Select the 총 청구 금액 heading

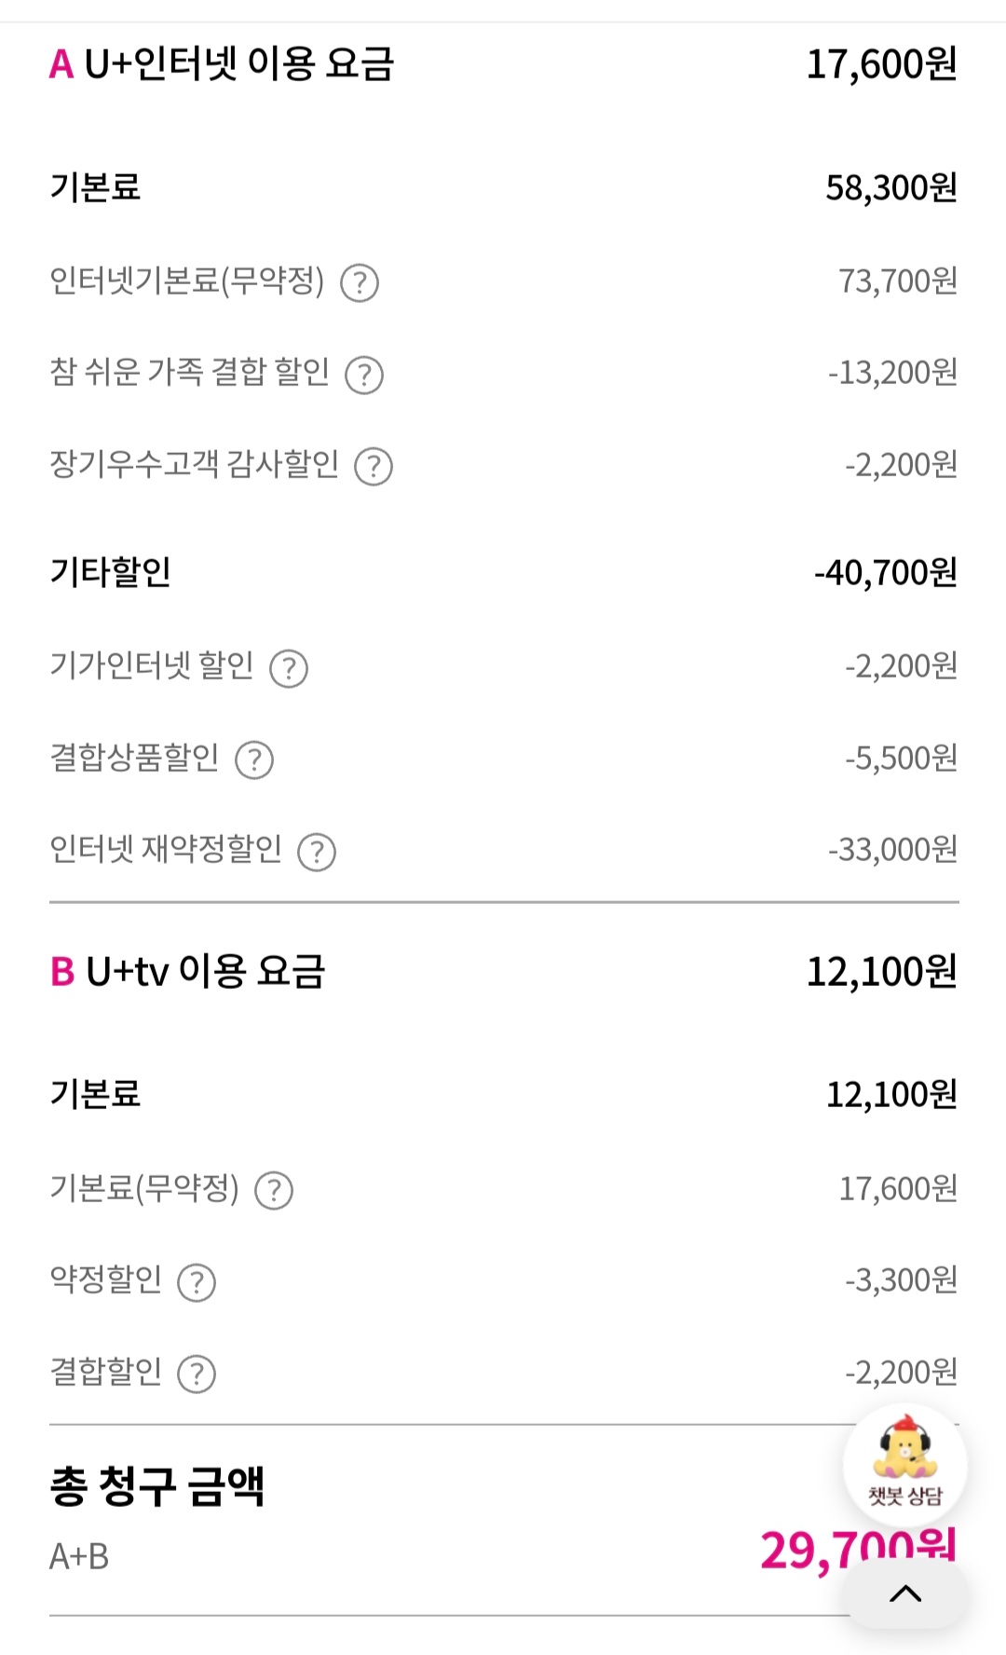click(157, 1486)
